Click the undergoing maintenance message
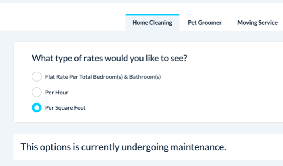The height and width of the screenshot is (166, 283). (x=123, y=147)
